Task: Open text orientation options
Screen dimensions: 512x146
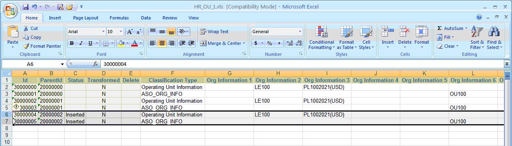Action: (x=184, y=32)
